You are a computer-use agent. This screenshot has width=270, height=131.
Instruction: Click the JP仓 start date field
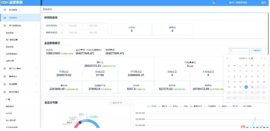[x=73, y=26]
